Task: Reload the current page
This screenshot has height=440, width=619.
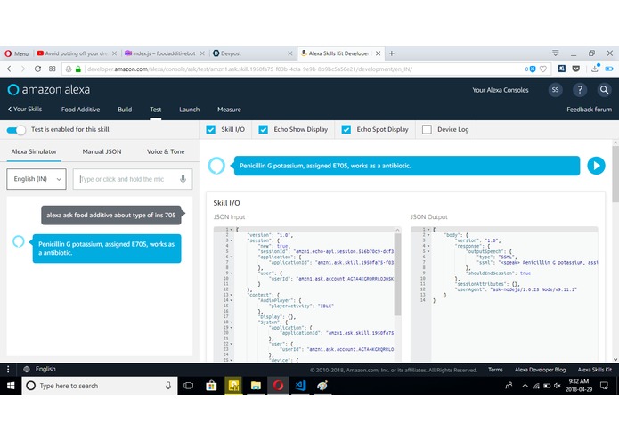Action: pyautogui.click(x=37, y=69)
